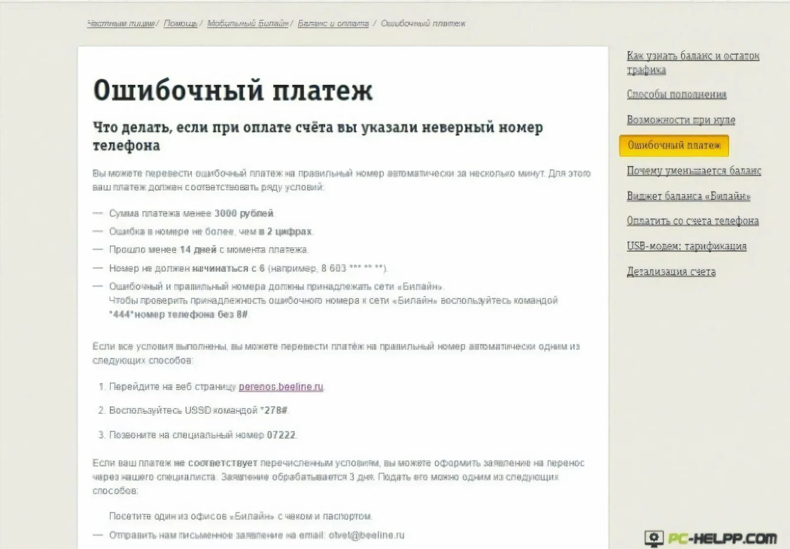This screenshot has width=790, height=549.
Task: Click the 'Номер не должен начинаться с 6' line
Action: coord(248,268)
